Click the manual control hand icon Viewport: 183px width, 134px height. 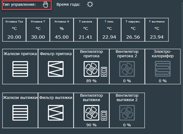tap(46, 5)
